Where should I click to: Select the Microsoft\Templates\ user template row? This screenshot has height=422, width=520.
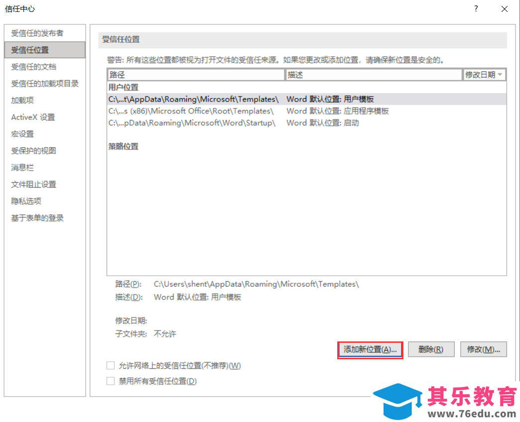point(307,99)
